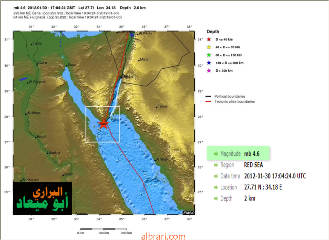Viewport: 329px width, 240px height.
Task: Click the Al-Kharijah city label
Action: point(31,180)
